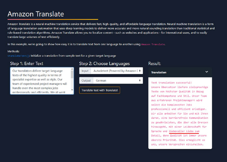Click the 'Amazon Translate' page heading
This screenshot has height=162, width=227.
tap(36, 14)
